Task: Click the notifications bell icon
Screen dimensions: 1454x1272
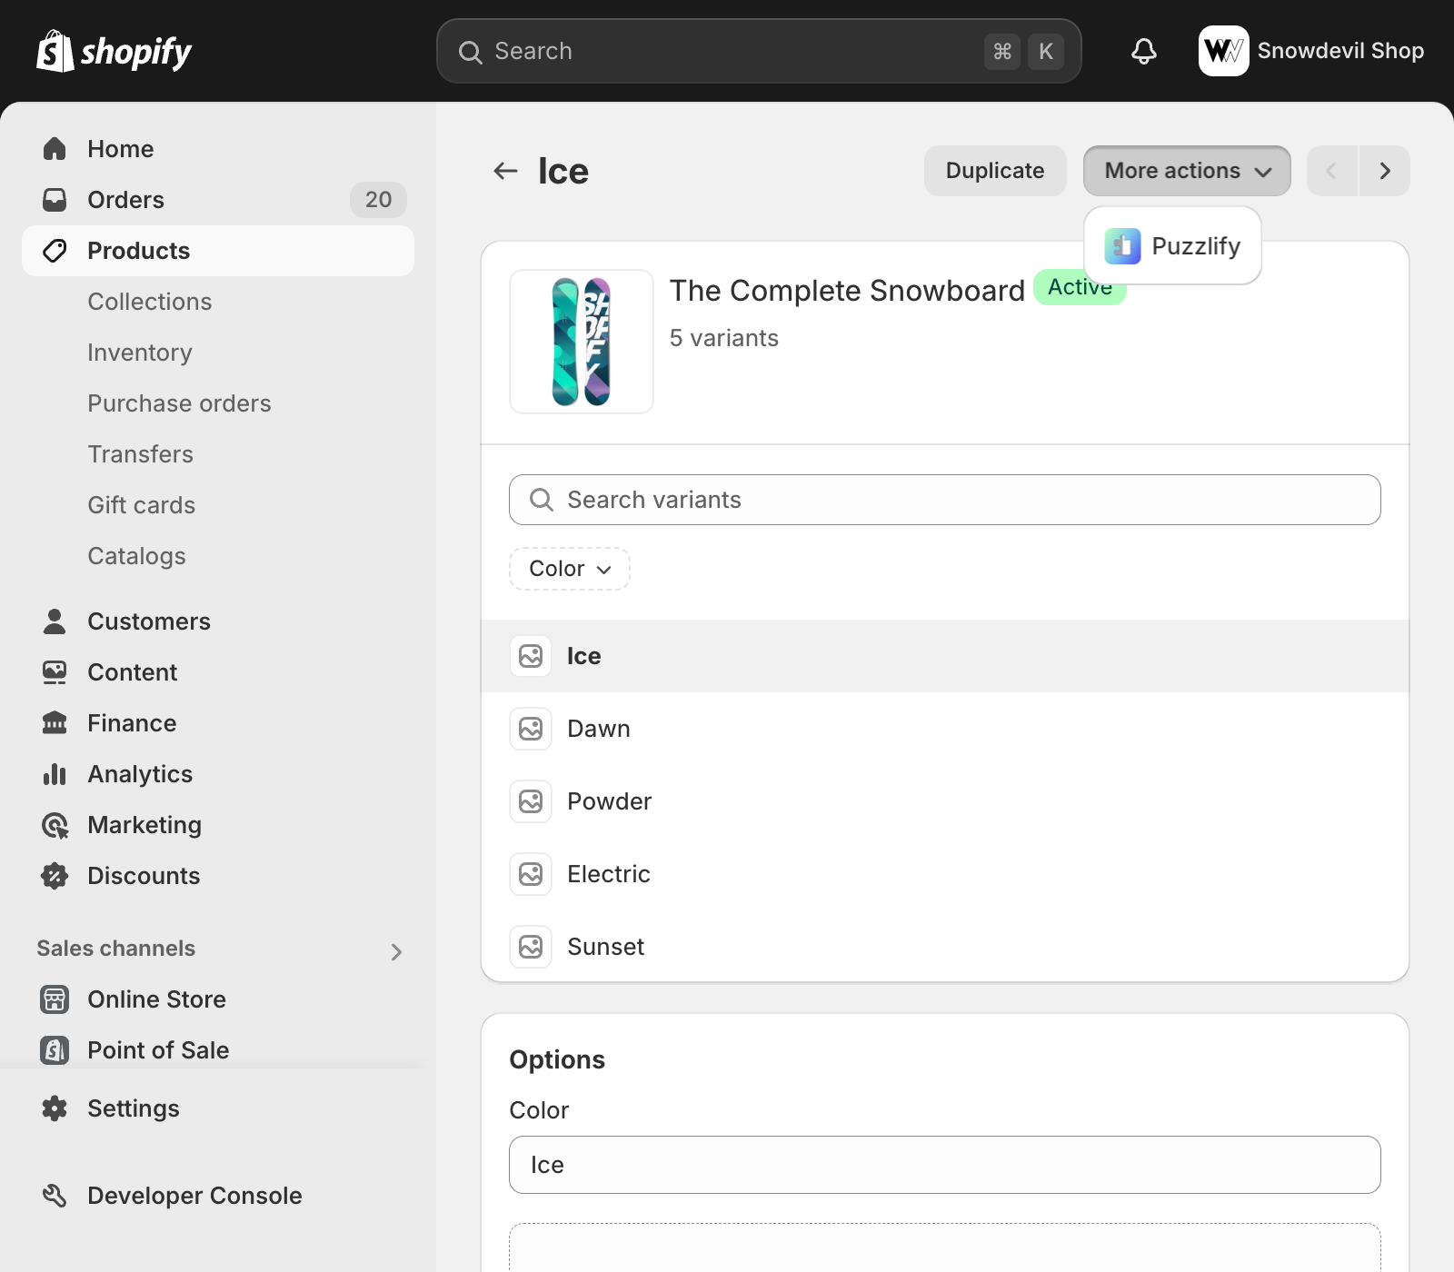Action: pyautogui.click(x=1143, y=51)
